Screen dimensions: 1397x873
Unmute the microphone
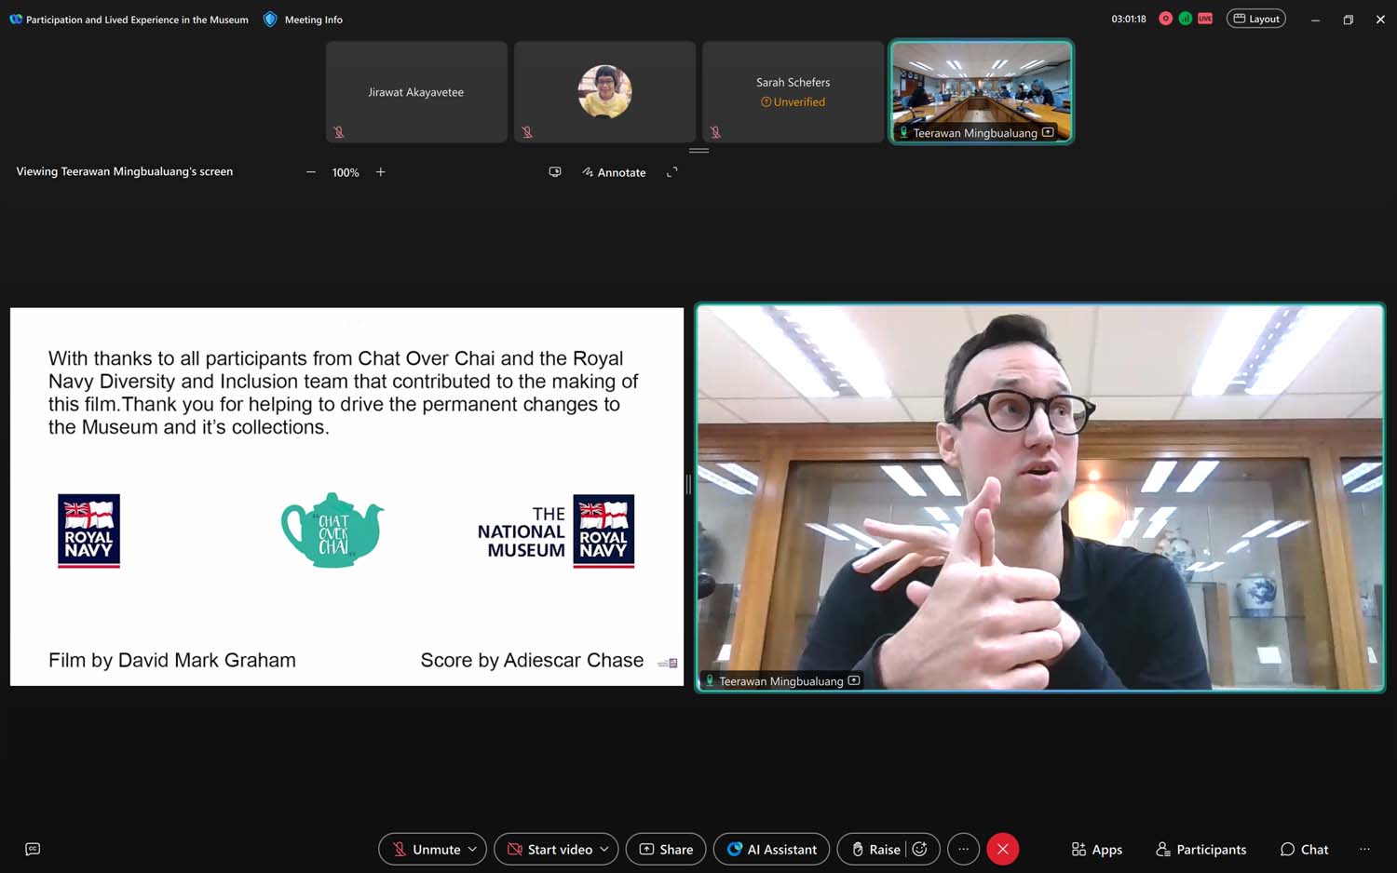click(x=426, y=849)
